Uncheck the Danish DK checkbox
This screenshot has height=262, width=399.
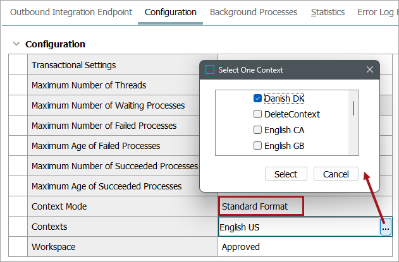tap(257, 98)
